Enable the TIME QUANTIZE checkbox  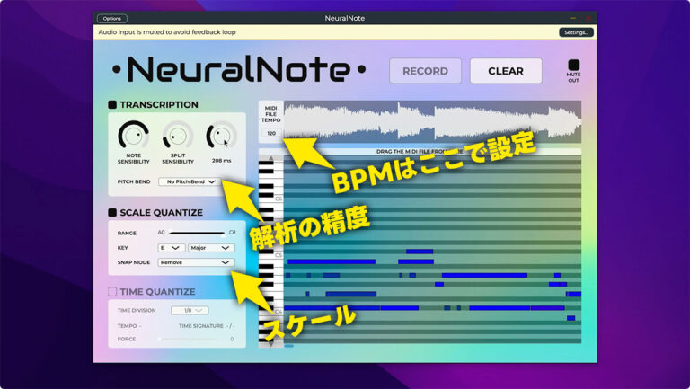click(112, 292)
